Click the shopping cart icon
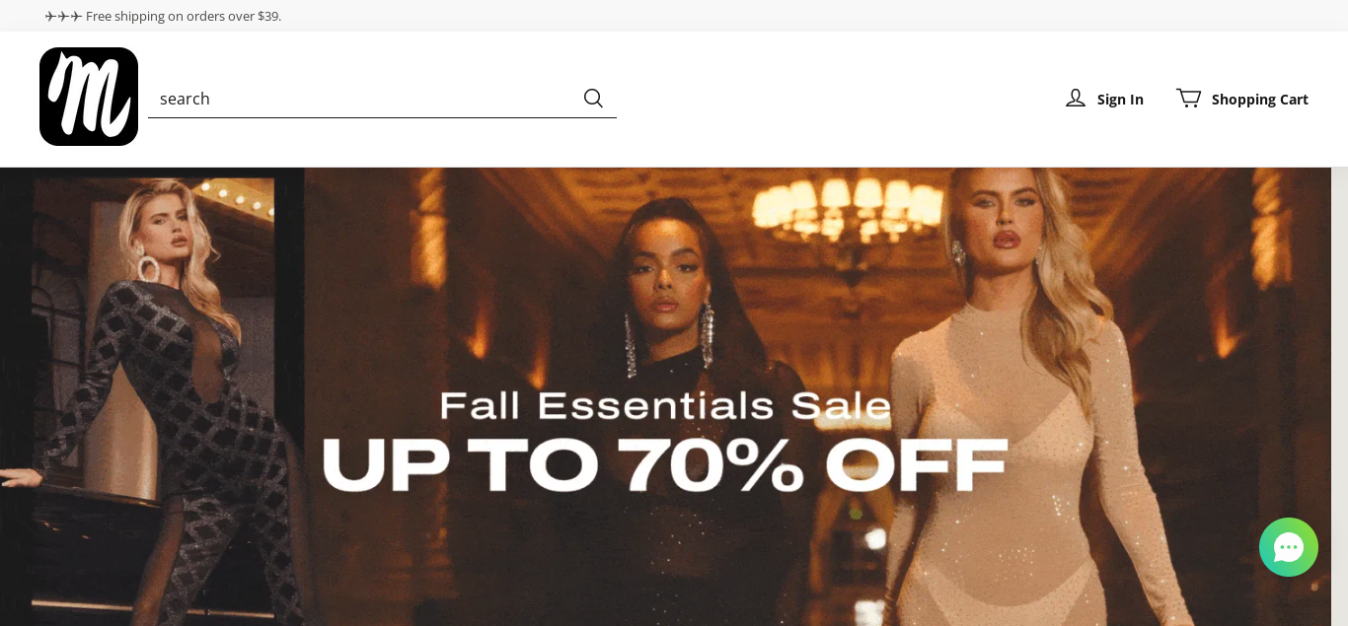The height and width of the screenshot is (626, 1348). pyautogui.click(x=1188, y=98)
